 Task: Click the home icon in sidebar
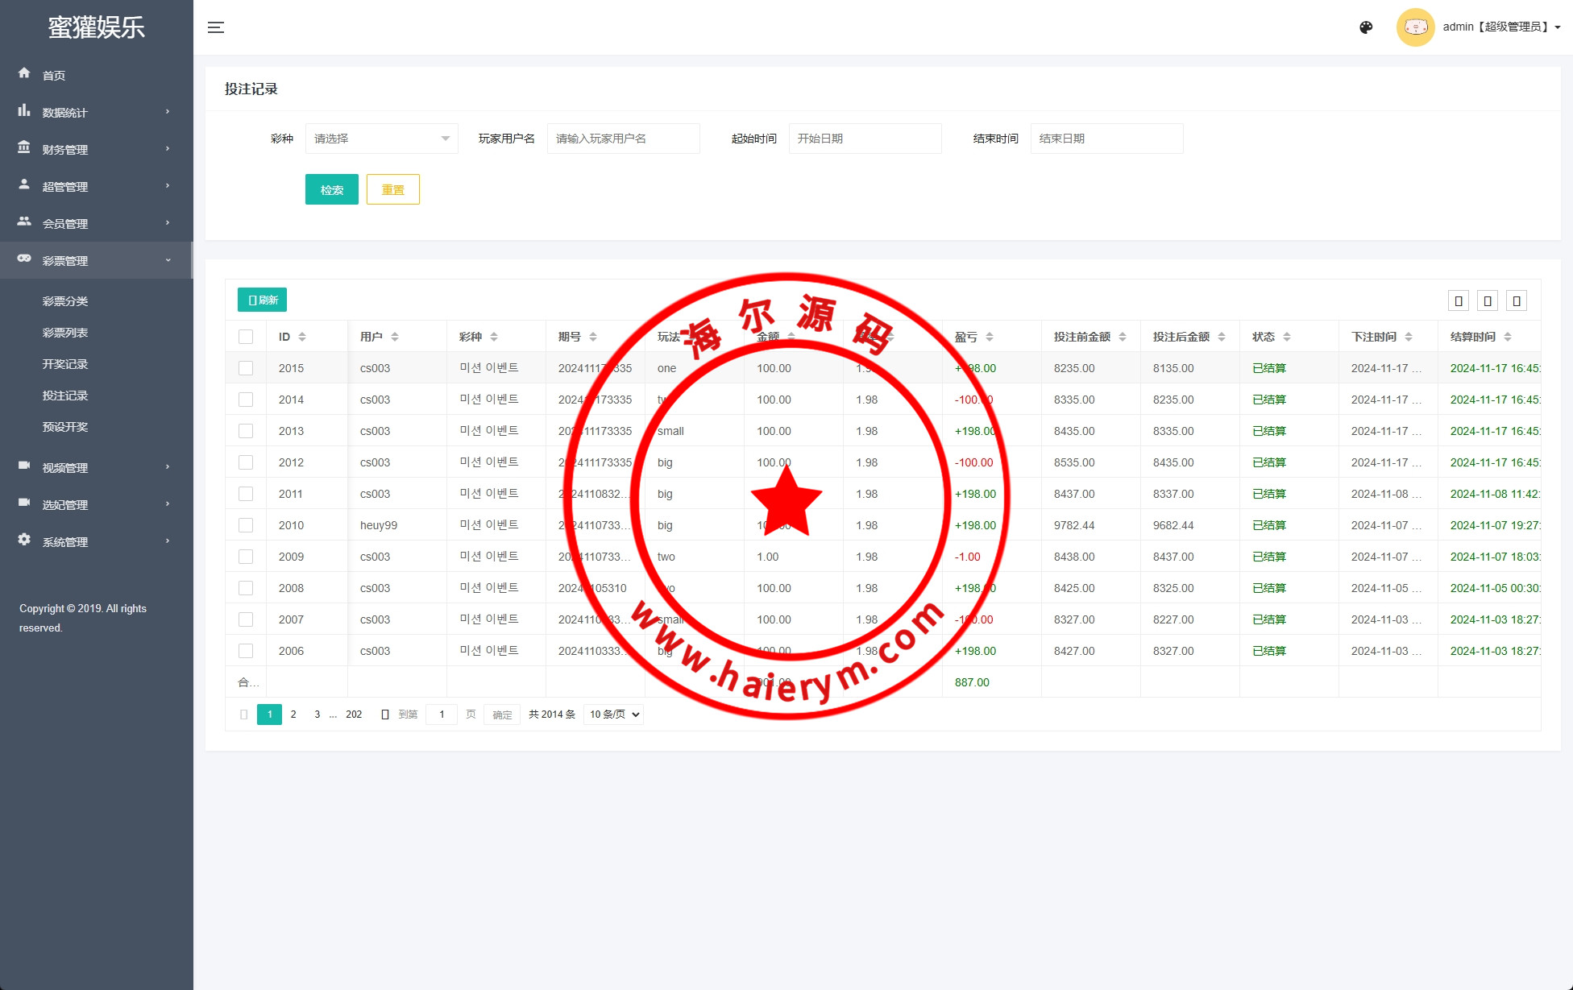pyautogui.click(x=24, y=73)
